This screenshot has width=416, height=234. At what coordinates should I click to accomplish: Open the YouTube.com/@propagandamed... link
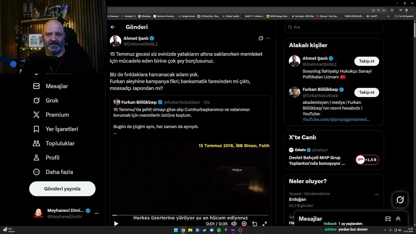click(x=336, y=119)
